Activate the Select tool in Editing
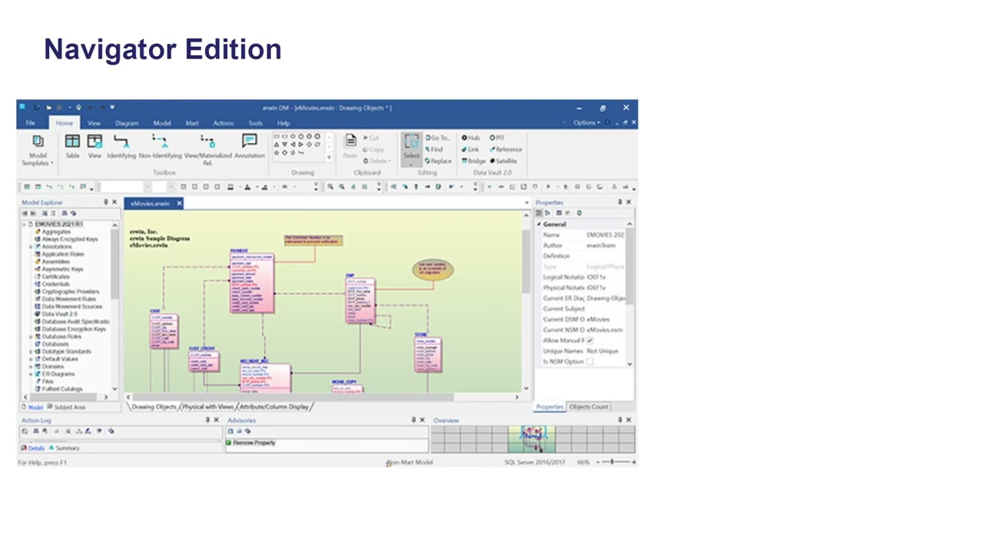Image resolution: width=983 pixels, height=553 pixels. click(412, 147)
